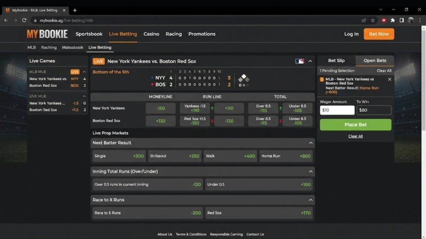
Task: Remove pending selection with X icon
Action: tap(389, 79)
